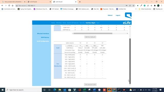This screenshot has height=92, width=164.
Task: Reload the page with refresh icon
Action: click(x=9, y=6)
